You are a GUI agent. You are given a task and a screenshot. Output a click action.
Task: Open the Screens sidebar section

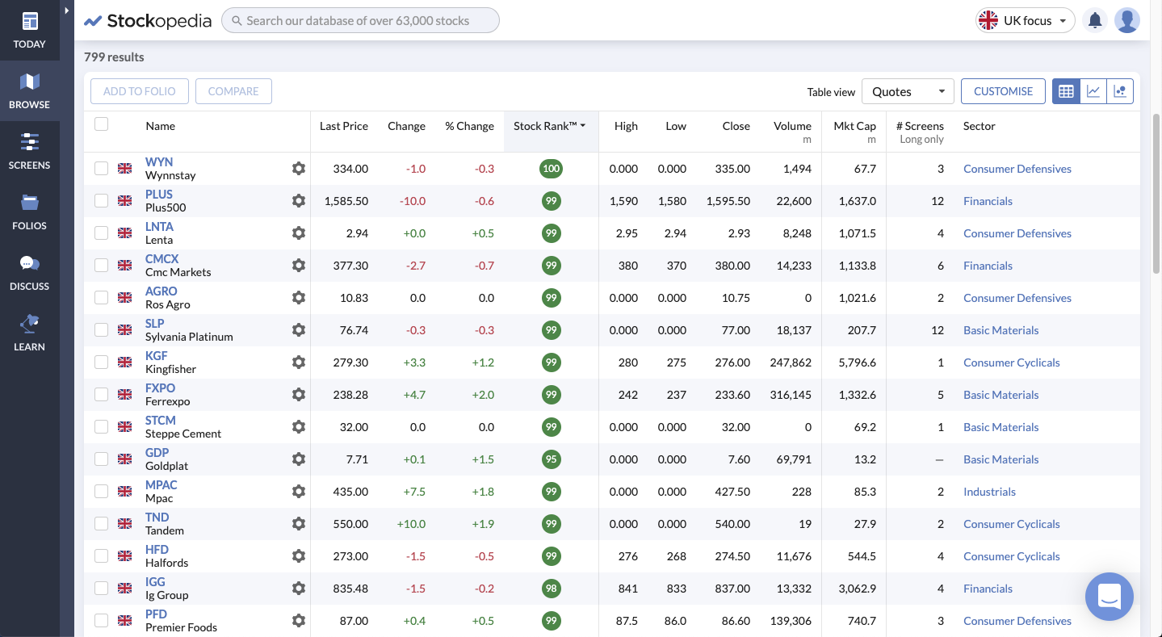(30, 151)
